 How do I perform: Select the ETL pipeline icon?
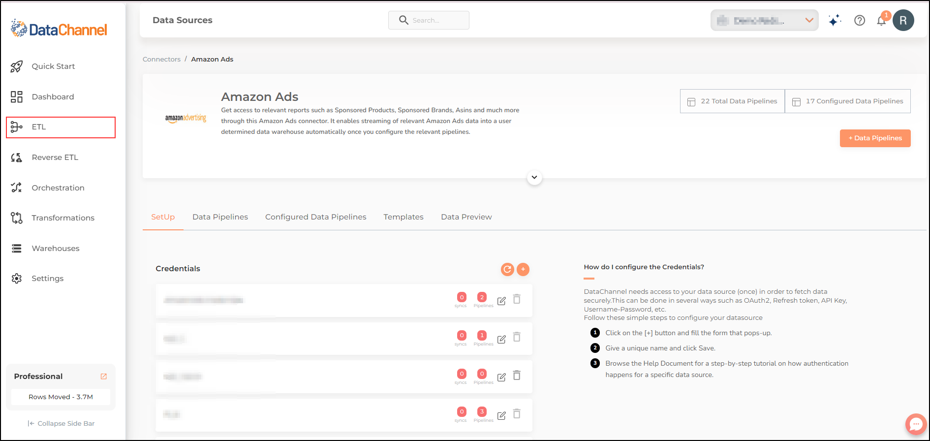tap(17, 127)
